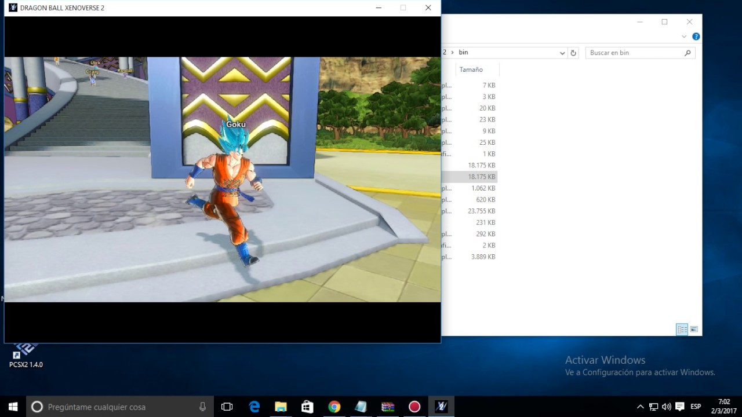Switch Explorer to large icons view
The image size is (742, 417).
694,330
